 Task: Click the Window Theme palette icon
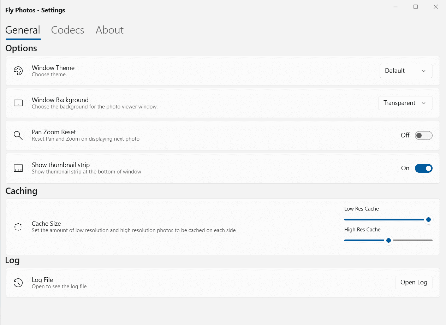18,71
